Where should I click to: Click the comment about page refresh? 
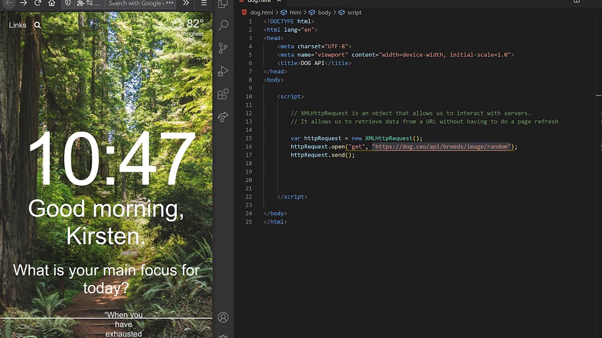pos(424,122)
